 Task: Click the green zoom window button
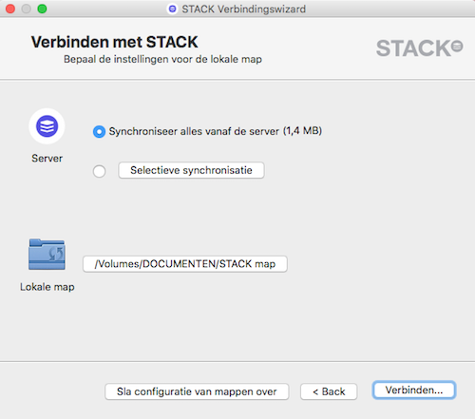(42, 9)
